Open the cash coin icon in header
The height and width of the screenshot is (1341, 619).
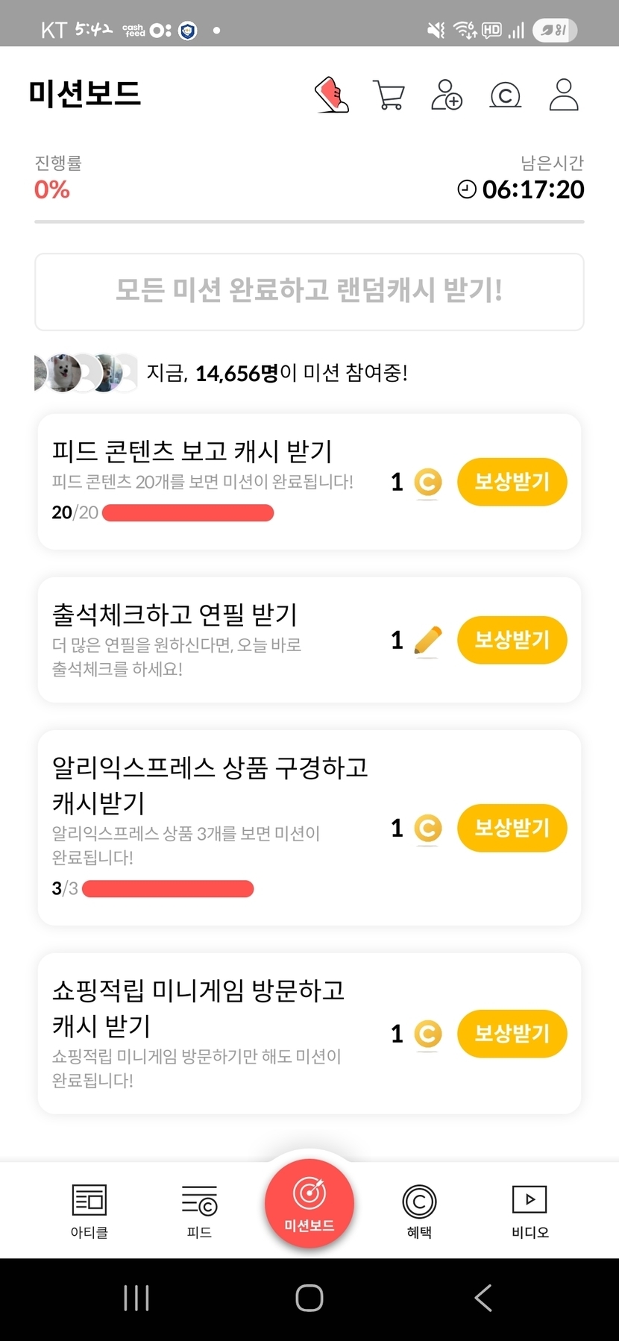tap(505, 95)
